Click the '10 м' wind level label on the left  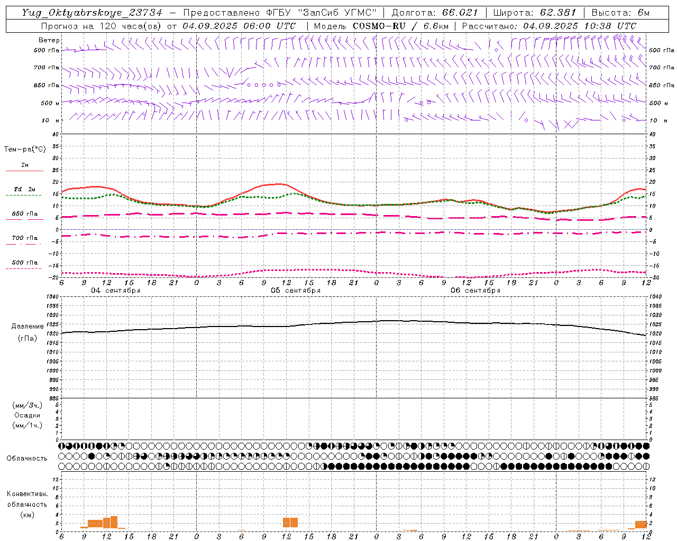51,121
